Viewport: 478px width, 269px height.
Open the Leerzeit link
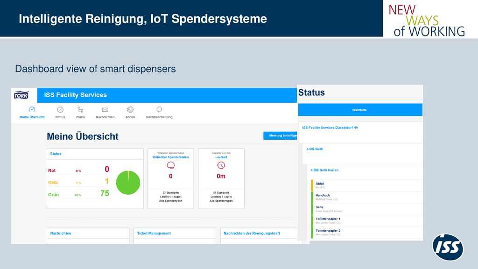[221, 157]
